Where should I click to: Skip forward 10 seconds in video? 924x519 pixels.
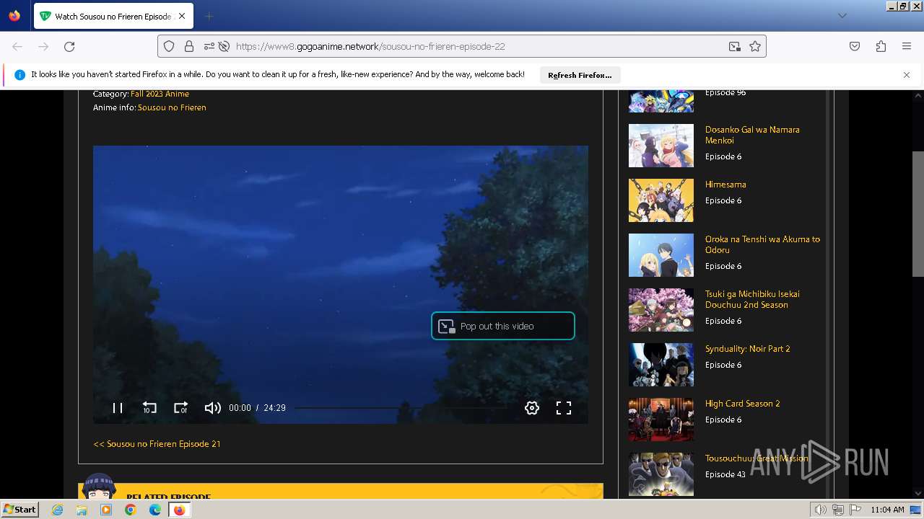pos(180,408)
